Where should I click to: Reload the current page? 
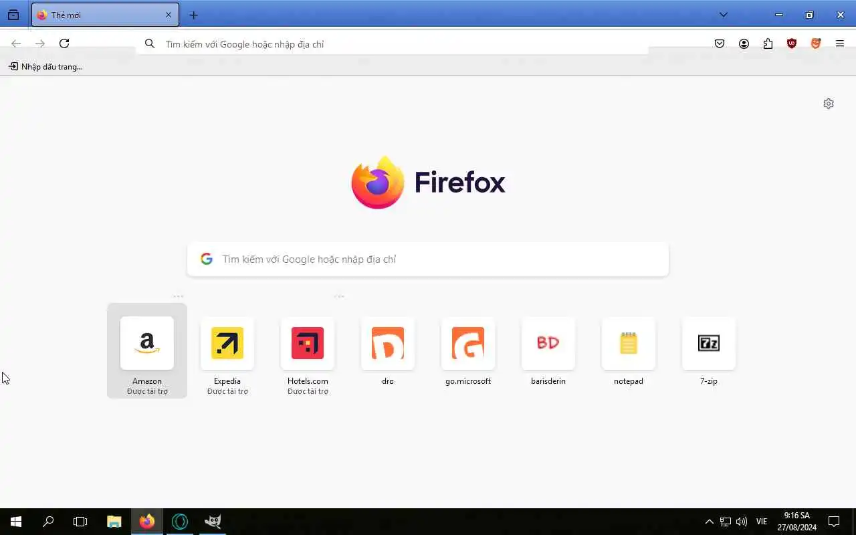pos(64,43)
